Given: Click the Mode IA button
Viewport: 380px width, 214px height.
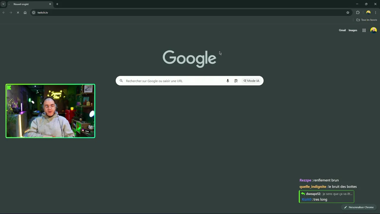Looking at the screenshot, I should (x=251, y=81).
